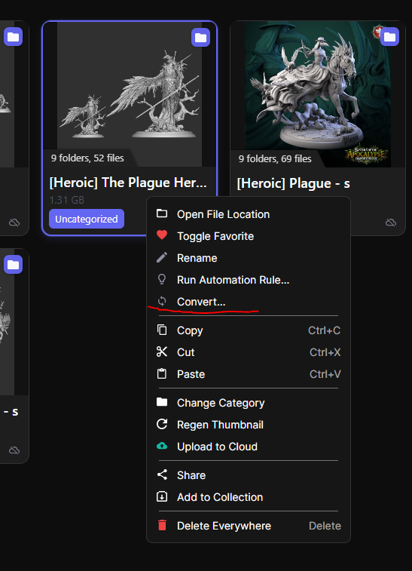
Task: Choose Rename in the context menu
Action: [249, 258]
